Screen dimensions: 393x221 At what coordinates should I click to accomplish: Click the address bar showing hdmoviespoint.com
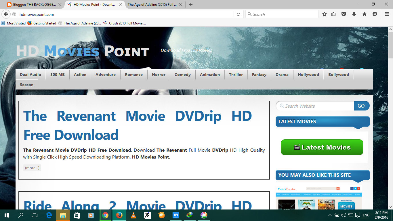(x=125, y=14)
